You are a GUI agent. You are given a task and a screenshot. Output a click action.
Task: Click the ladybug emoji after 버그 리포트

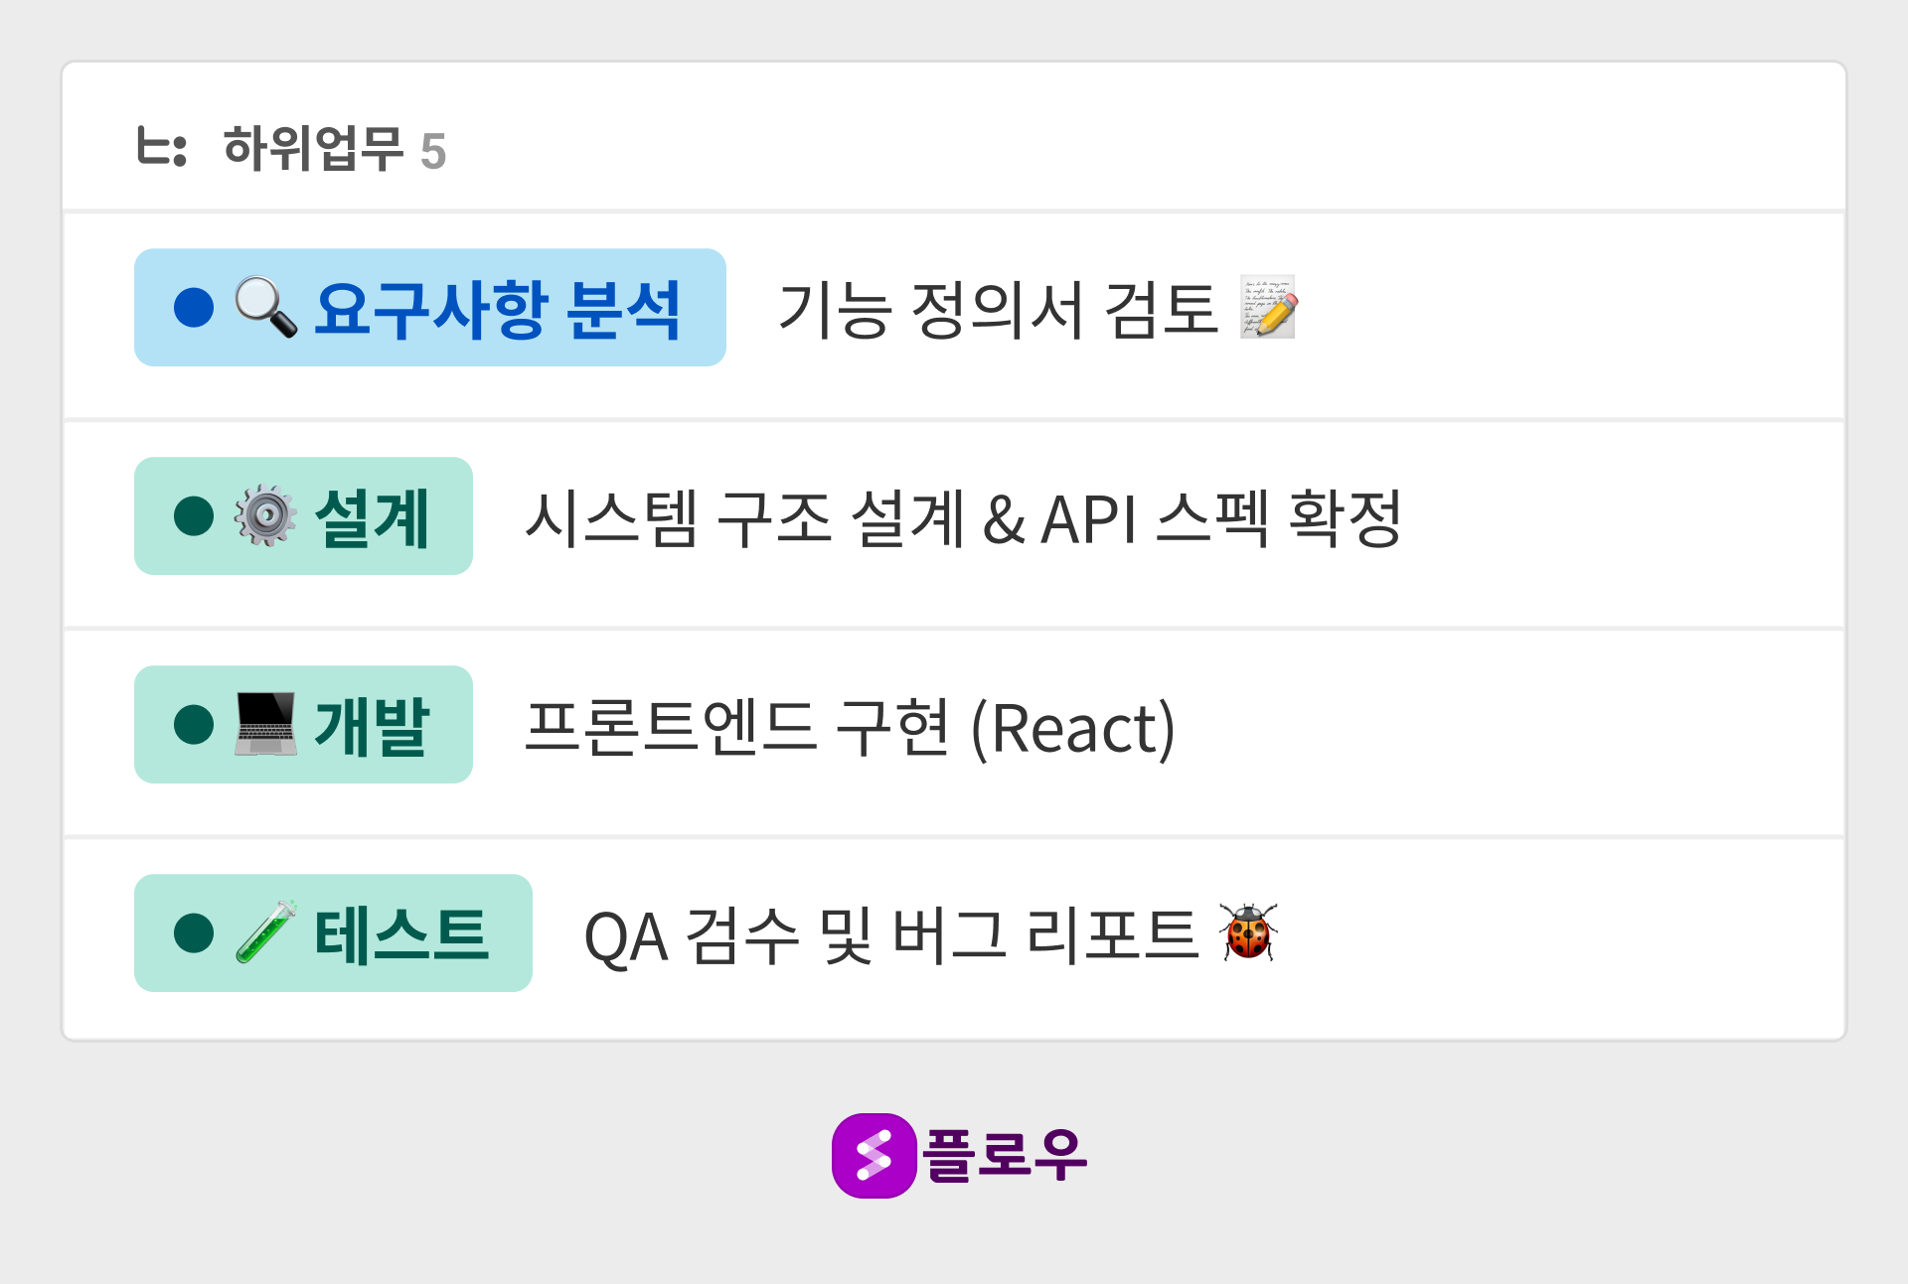point(1248,932)
